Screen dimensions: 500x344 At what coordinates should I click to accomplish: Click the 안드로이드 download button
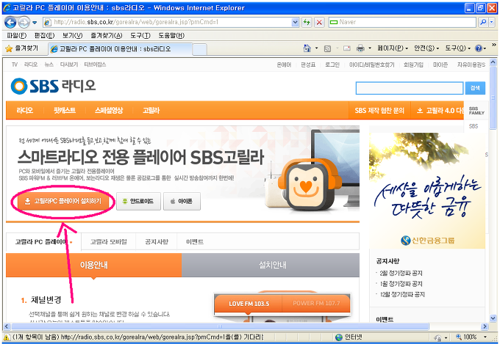coord(138,201)
